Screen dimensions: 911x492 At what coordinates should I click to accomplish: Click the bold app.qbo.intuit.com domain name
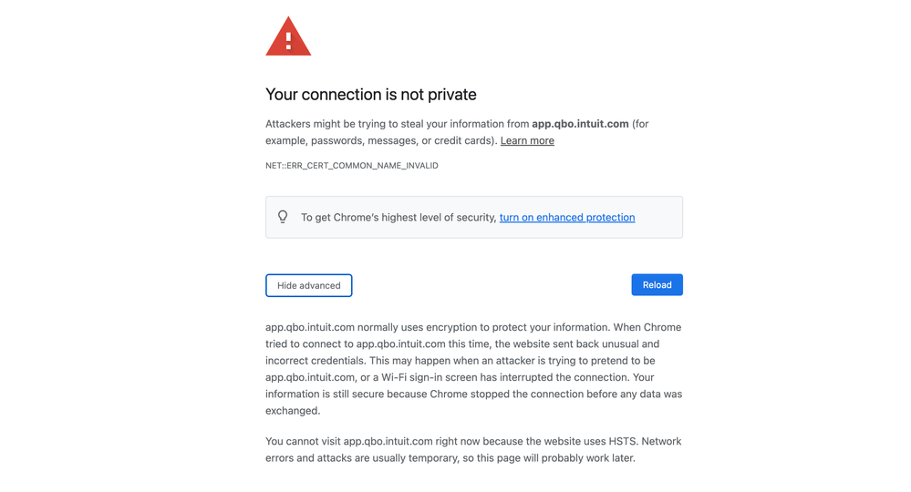click(x=580, y=124)
